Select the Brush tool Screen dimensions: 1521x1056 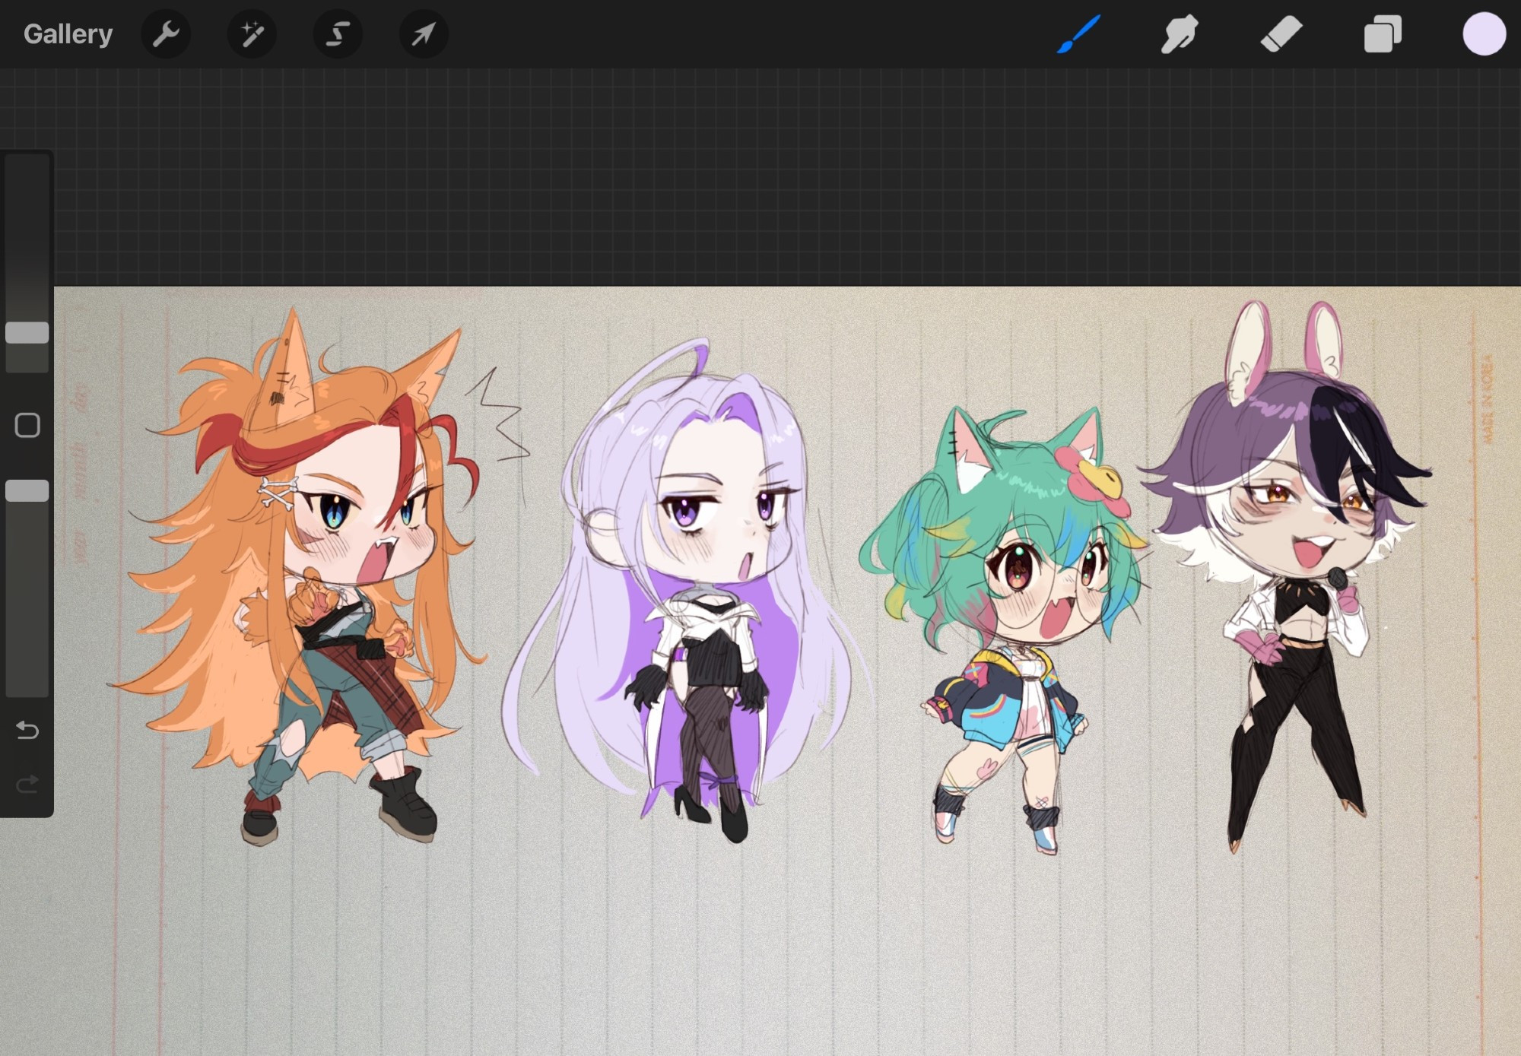coord(1078,34)
